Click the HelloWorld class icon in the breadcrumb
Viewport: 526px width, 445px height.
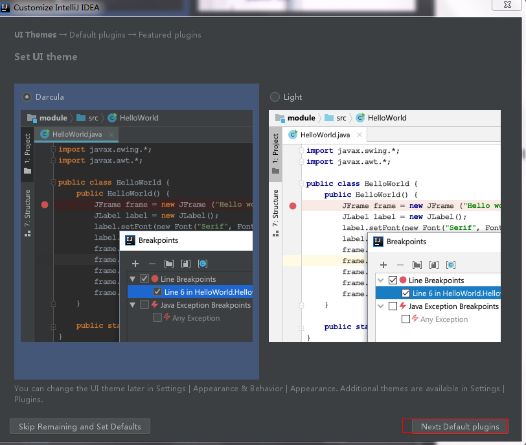click(111, 118)
